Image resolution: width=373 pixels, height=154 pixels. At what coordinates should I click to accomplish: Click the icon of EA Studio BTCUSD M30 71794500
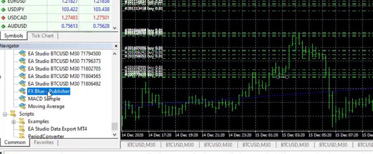coord(22,54)
